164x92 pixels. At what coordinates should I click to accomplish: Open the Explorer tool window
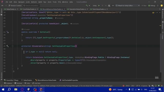2,12
